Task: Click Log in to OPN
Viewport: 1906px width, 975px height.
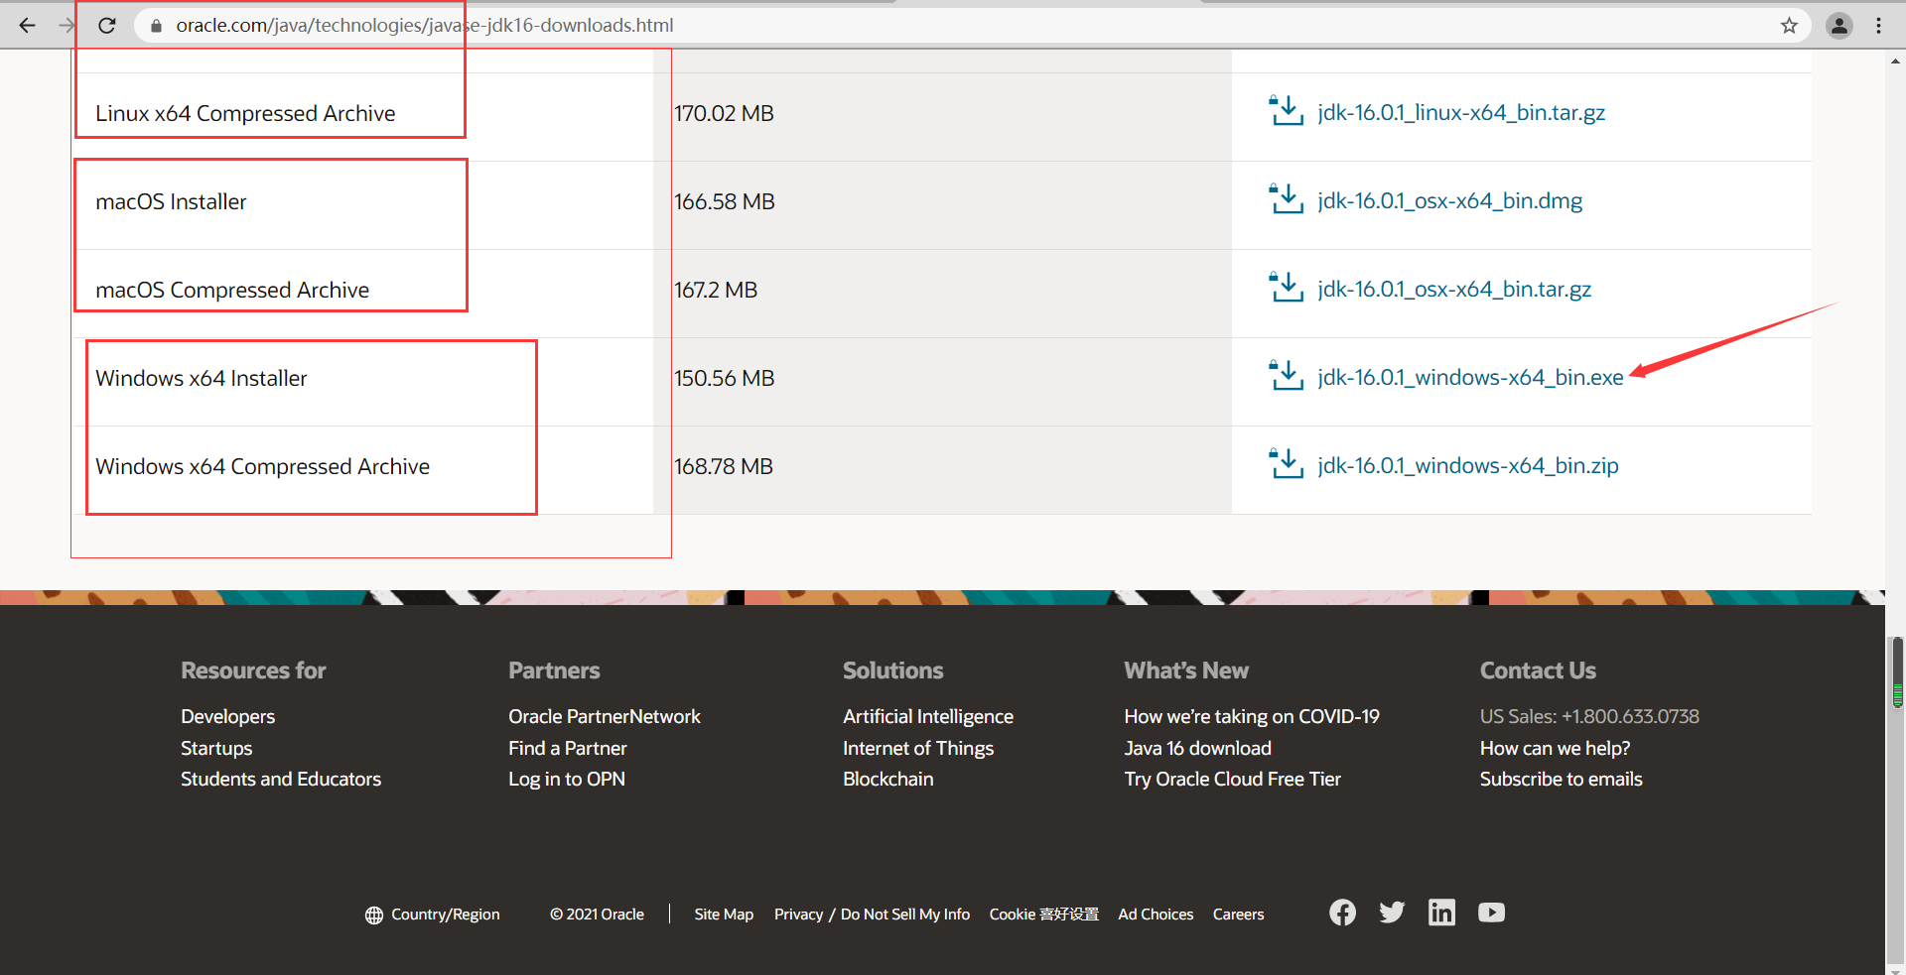Action: tap(567, 779)
